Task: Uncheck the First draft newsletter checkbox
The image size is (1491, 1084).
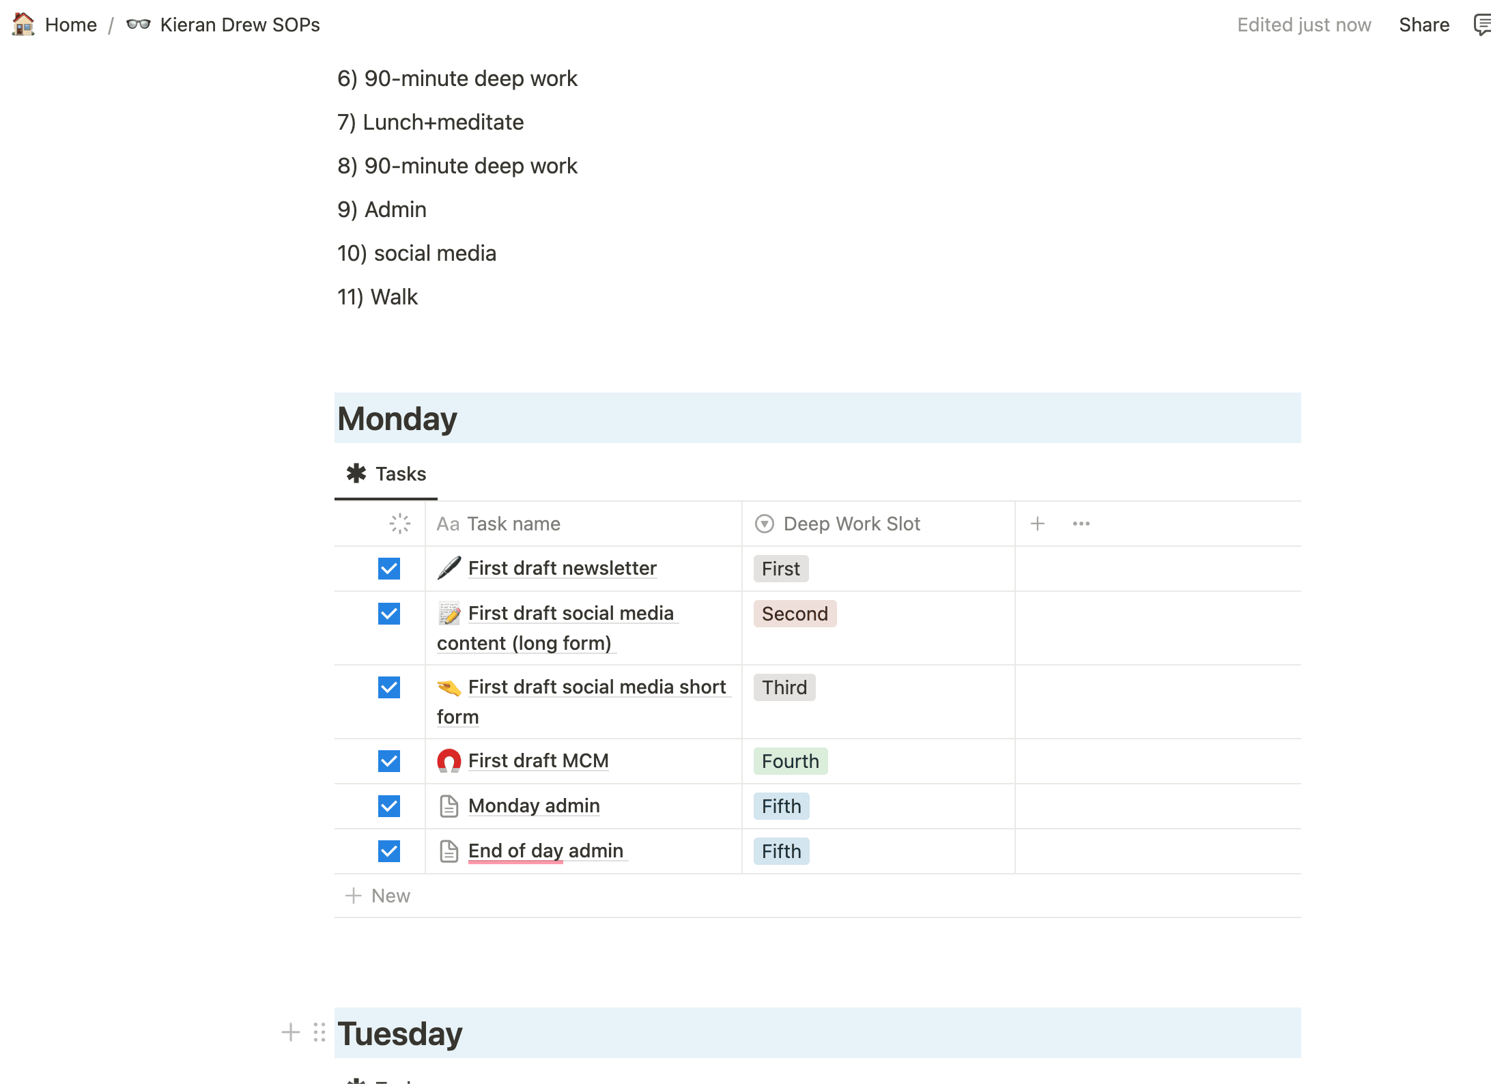Action: pyautogui.click(x=389, y=569)
